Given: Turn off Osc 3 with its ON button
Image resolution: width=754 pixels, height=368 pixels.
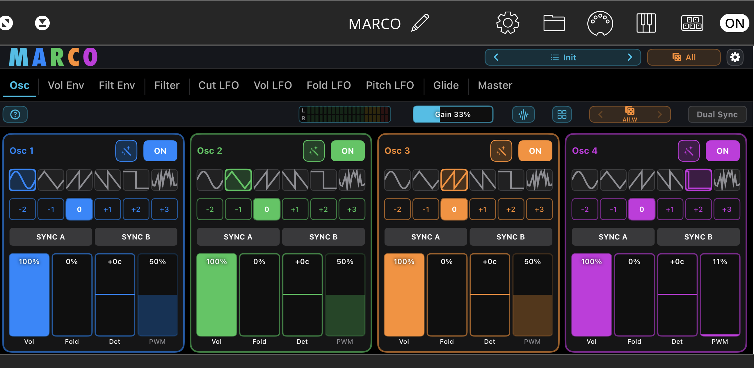Looking at the screenshot, I should (x=535, y=151).
